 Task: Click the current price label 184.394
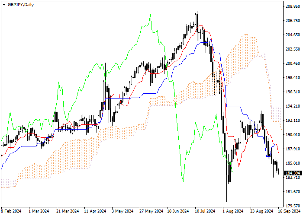click(x=293, y=173)
